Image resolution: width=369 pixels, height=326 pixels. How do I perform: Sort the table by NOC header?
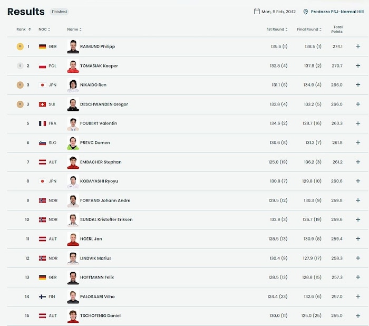(44, 30)
